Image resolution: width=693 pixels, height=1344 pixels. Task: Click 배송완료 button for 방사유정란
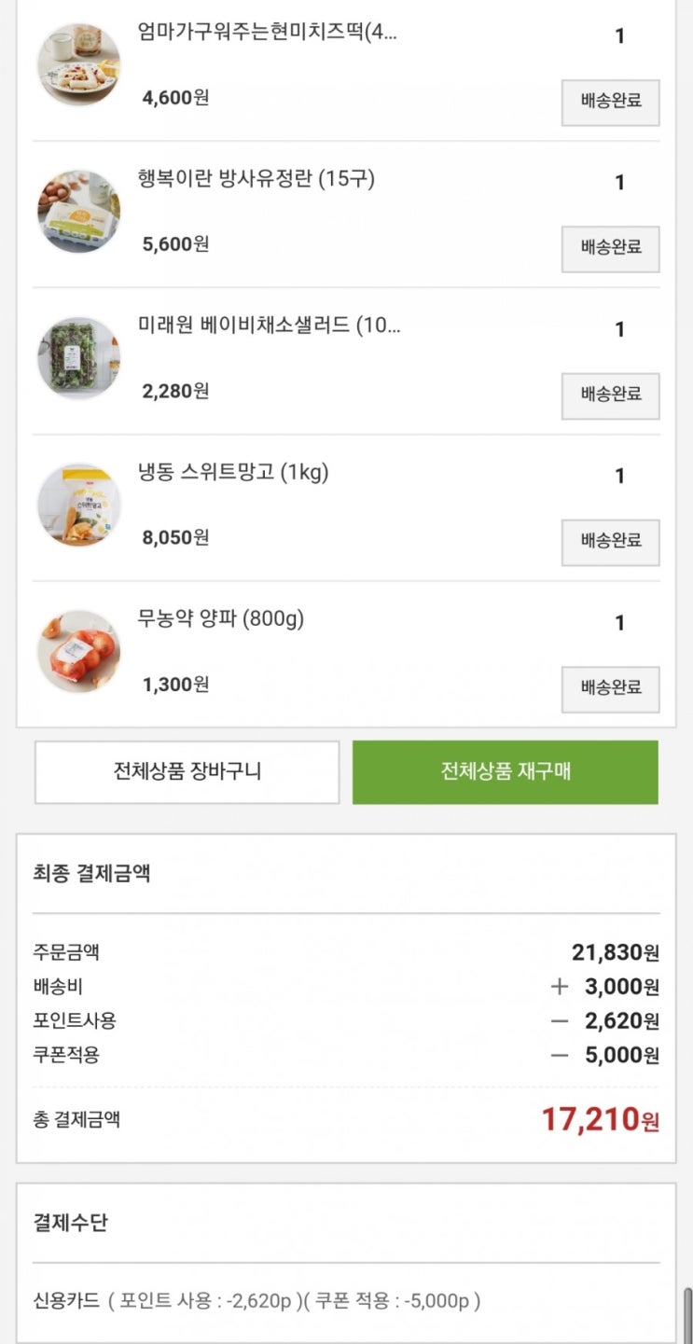pos(610,249)
